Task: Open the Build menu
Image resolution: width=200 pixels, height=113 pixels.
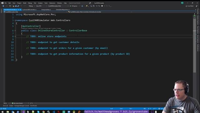Action: (x=25, y=3)
